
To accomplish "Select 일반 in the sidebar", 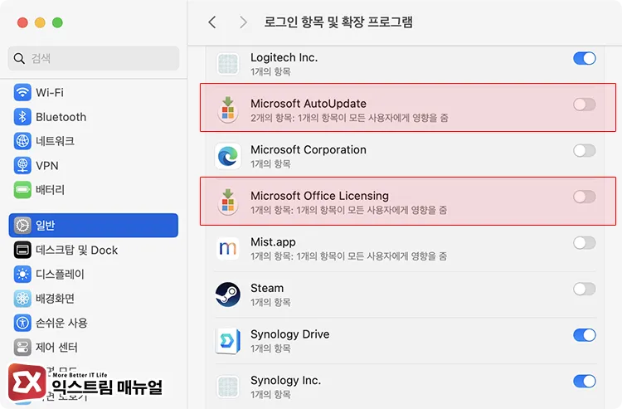I will click(94, 226).
